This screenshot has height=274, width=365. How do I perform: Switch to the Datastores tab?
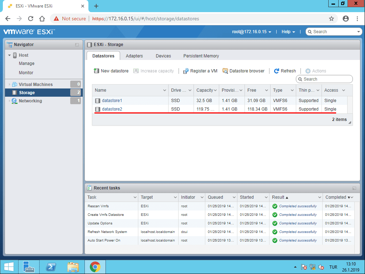tap(103, 56)
